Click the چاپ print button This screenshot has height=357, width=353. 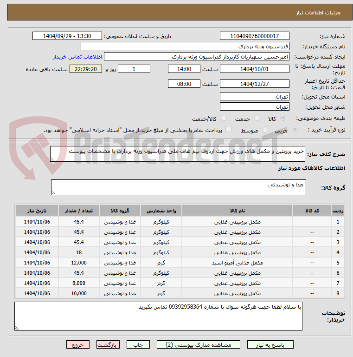[138, 345]
